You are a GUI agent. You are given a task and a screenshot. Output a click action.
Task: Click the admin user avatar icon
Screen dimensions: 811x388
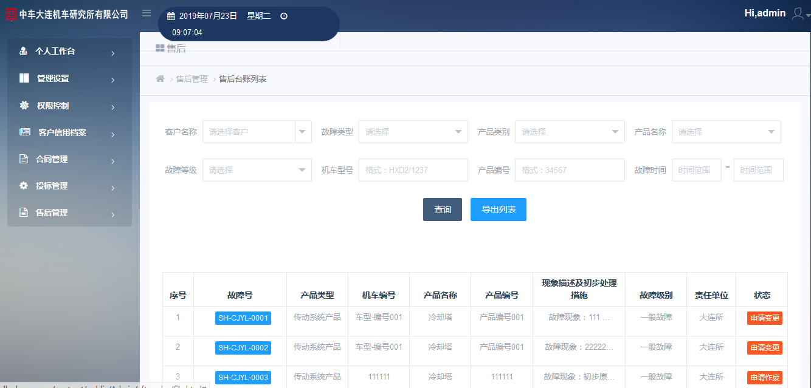[x=798, y=14]
